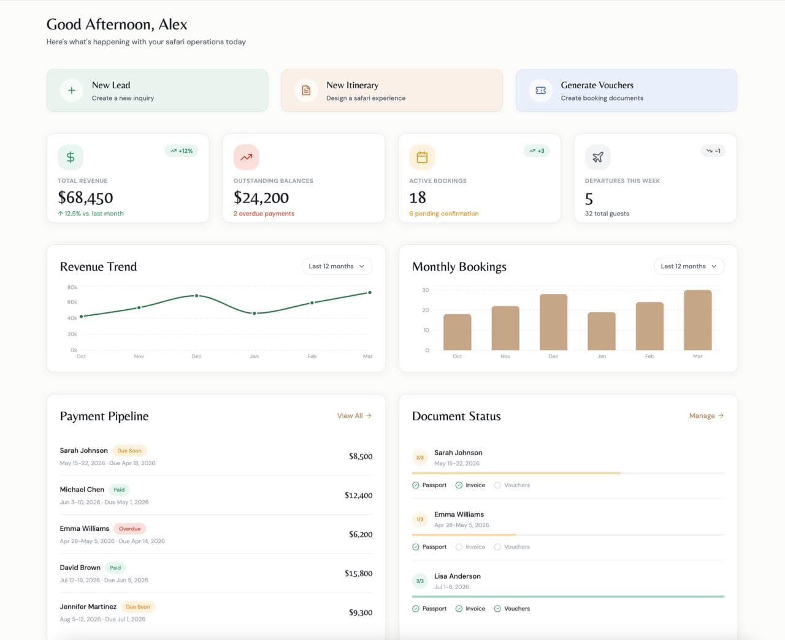Toggle Vouchers check for Emma Williams
Image resolution: width=785 pixels, height=640 pixels.
click(x=497, y=547)
